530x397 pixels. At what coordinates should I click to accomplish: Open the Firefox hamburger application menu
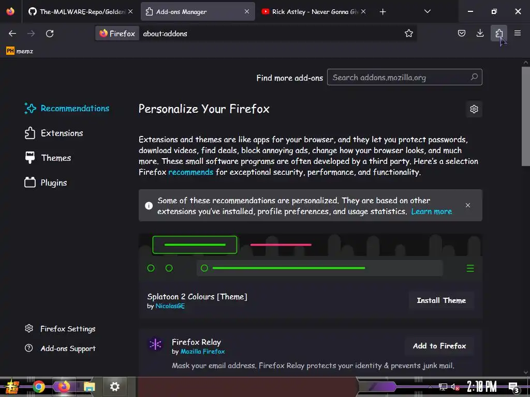(518, 33)
